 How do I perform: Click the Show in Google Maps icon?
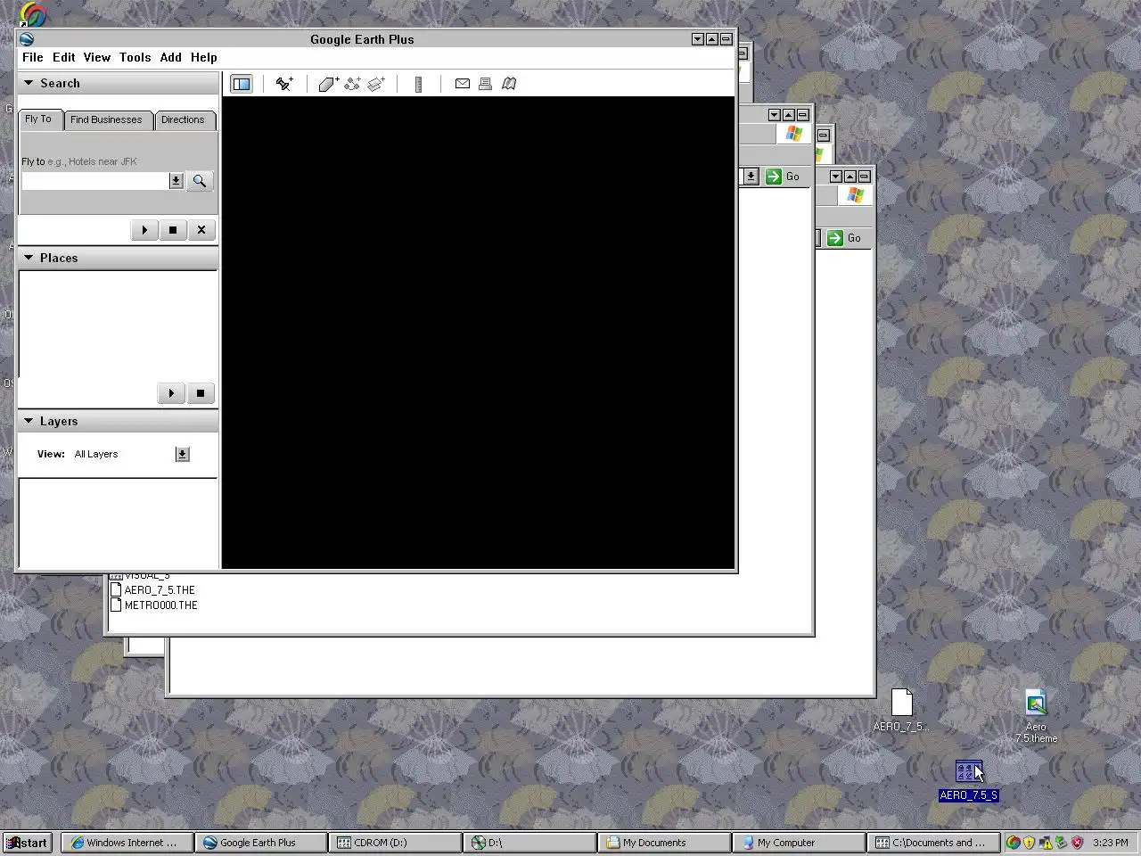click(509, 84)
